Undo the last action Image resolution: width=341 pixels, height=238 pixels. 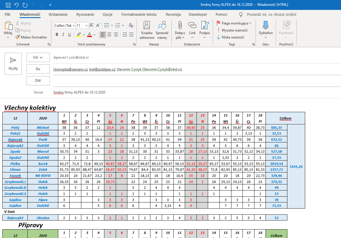pos(17,5)
